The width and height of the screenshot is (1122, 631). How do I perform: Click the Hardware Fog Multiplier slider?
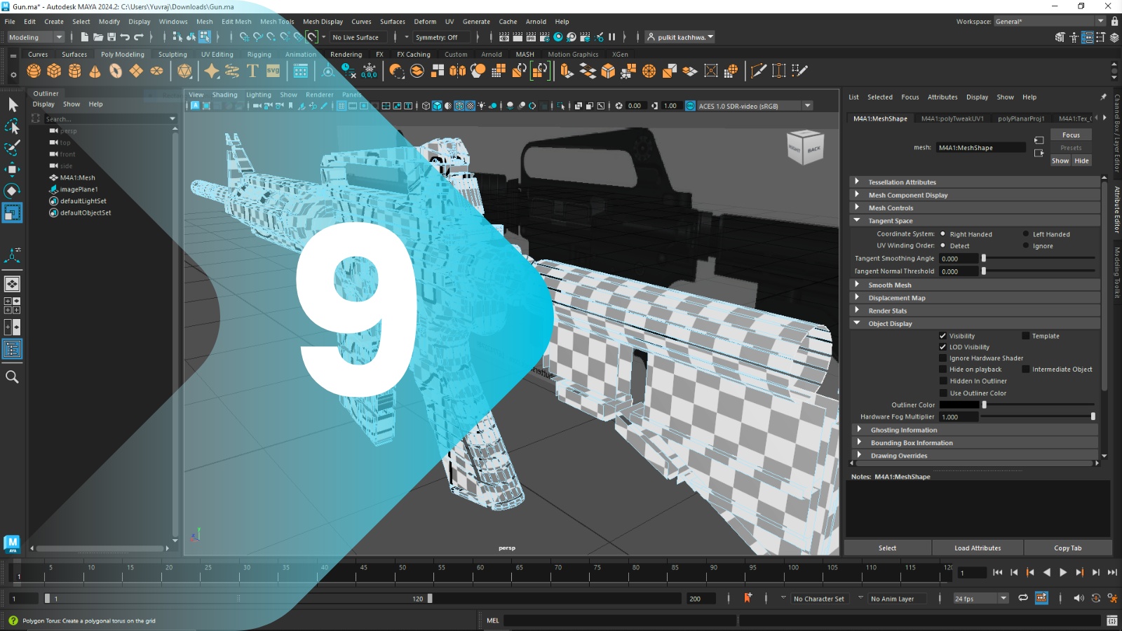(1038, 416)
